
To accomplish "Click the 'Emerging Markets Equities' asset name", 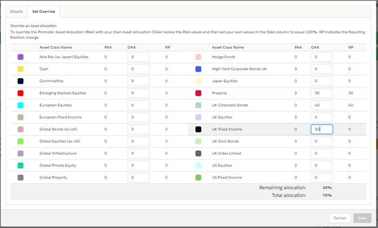I will (63, 93).
